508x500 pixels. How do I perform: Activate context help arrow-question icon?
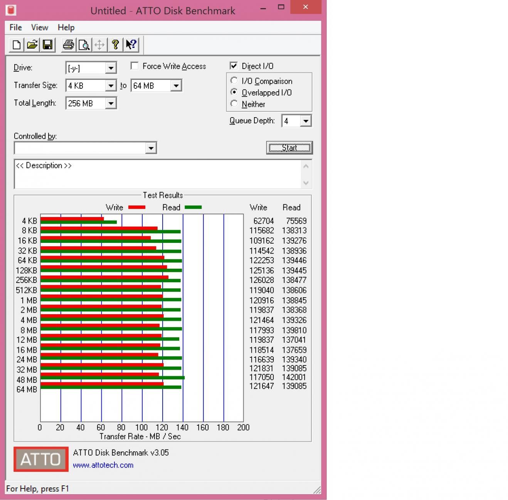(131, 45)
